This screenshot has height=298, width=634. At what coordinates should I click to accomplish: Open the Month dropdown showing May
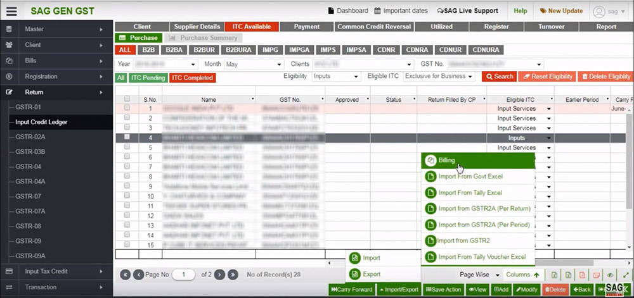[252, 64]
